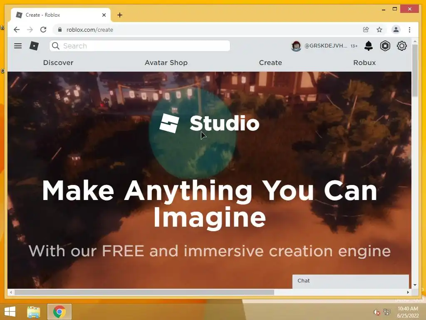Click the network tray icon

pyautogui.click(x=386, y=312)
